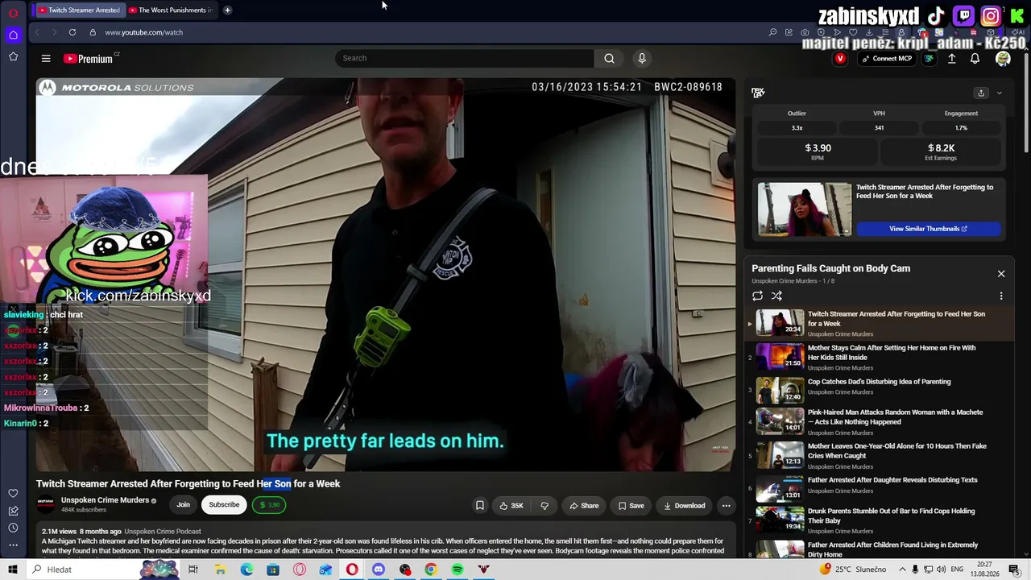The image size is (1031, 580).
Task: Click the green $3.90 RPM badge
Action: pyautogui.click(x=269, y=505)
